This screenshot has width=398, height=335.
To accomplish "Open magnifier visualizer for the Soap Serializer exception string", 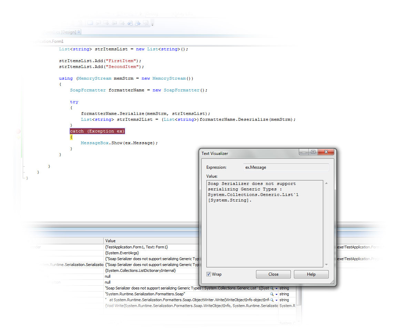I will 272,288.
